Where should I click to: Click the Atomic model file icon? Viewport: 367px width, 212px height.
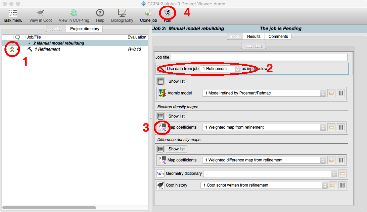(162, 93)
